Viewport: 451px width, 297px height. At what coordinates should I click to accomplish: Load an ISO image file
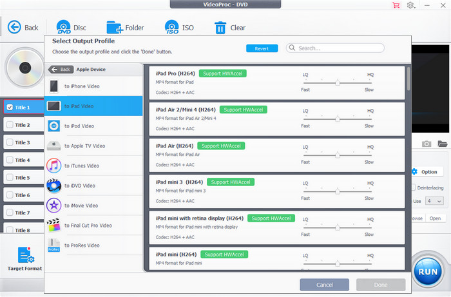click(x=179, y=28)
